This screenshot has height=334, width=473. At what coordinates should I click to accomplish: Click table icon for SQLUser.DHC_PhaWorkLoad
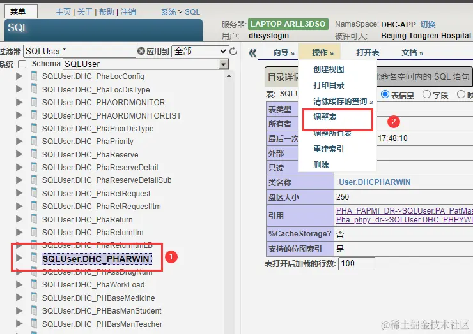(x=35, y=284)
